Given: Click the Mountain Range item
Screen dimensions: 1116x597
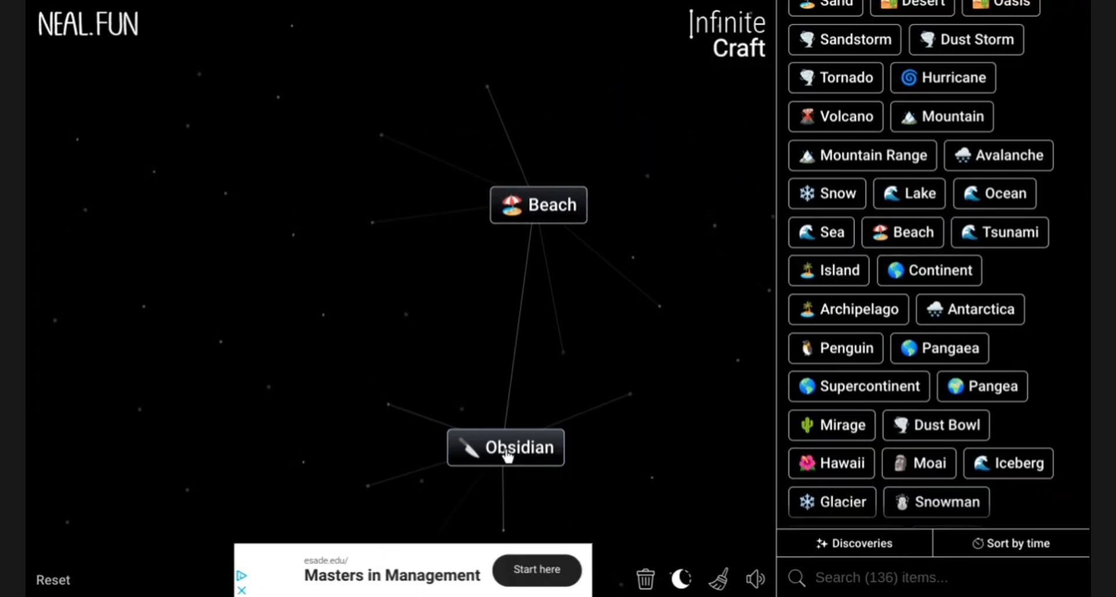Looking at the screenshot, I should 863,156.
